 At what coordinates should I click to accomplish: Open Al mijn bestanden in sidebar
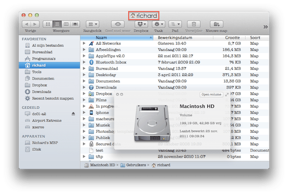(x=49, y=45)
